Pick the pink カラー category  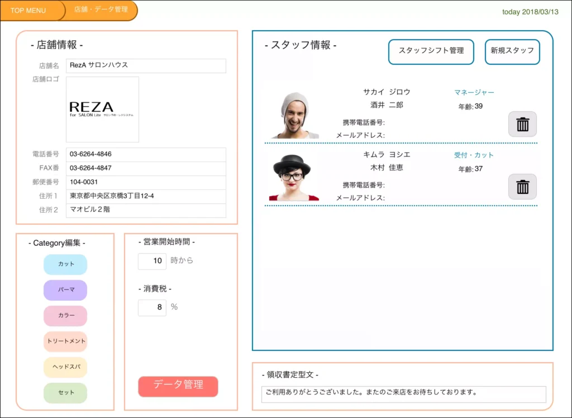tap(65, 316)
